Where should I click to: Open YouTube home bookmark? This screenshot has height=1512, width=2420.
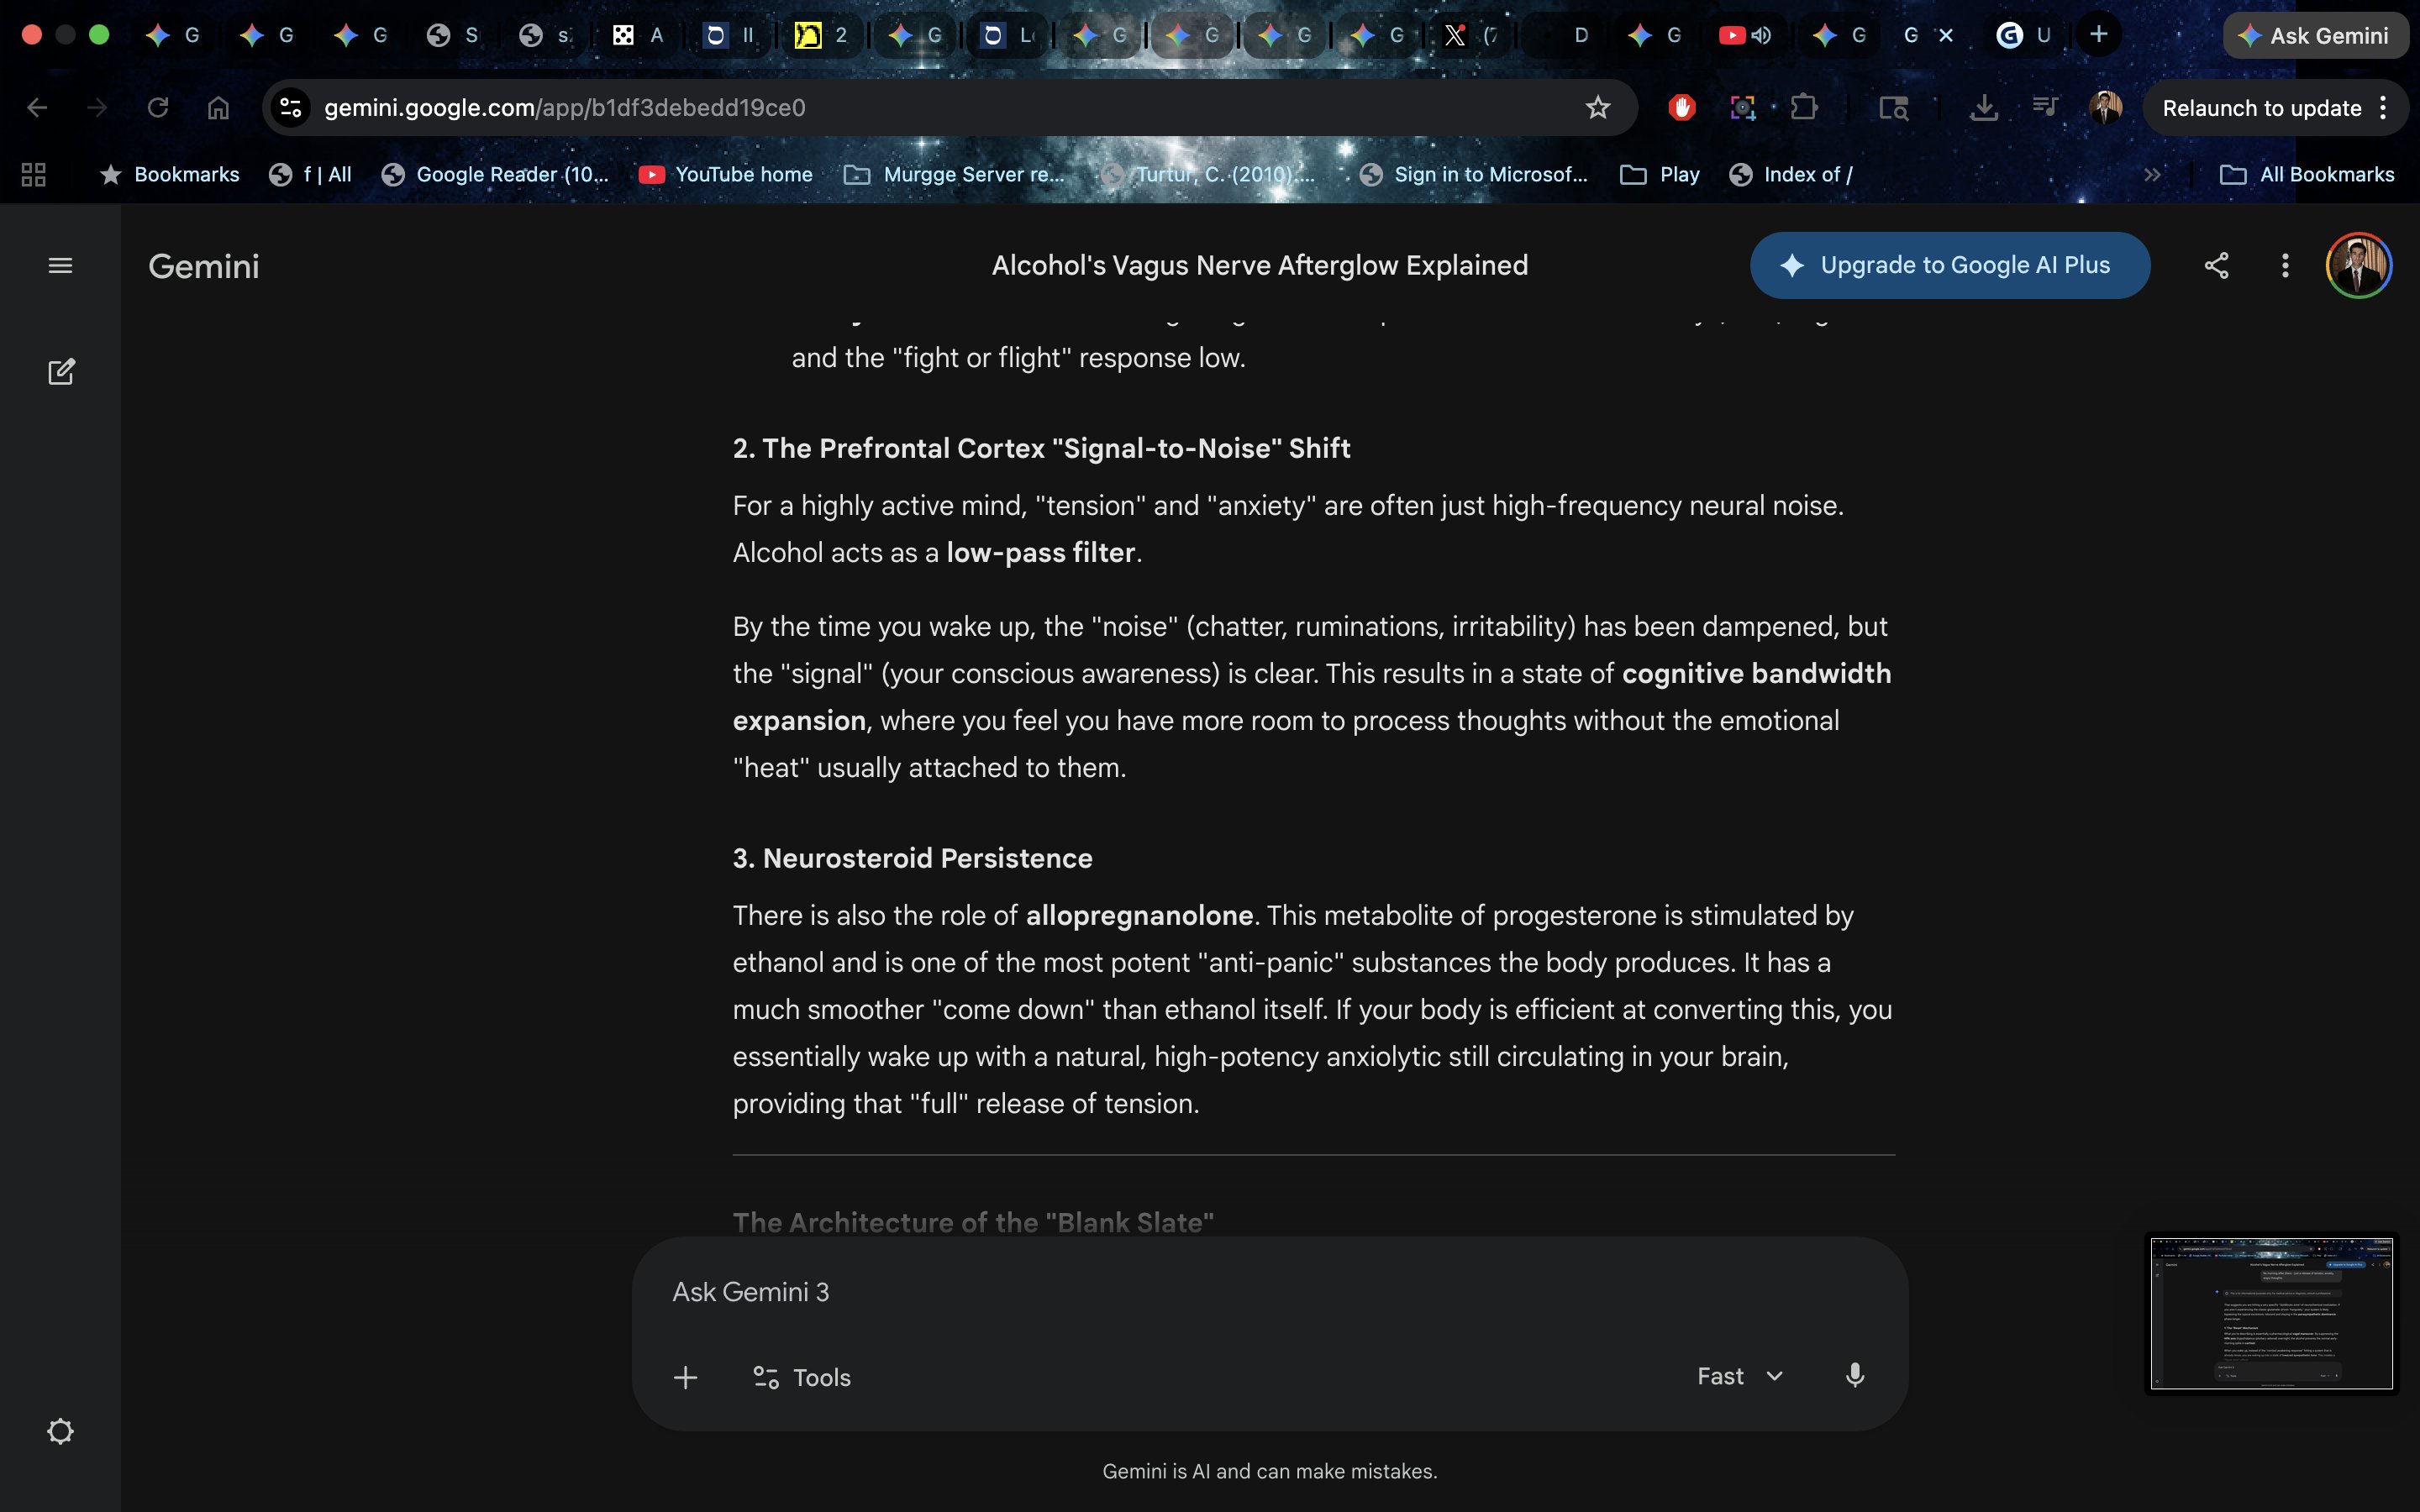click(726, 174)
